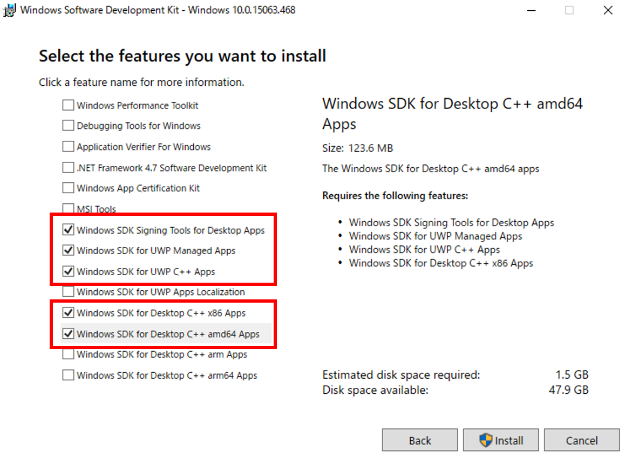
Task: Click the '47.9 GB' available space value
Action: tap(568, 390)
